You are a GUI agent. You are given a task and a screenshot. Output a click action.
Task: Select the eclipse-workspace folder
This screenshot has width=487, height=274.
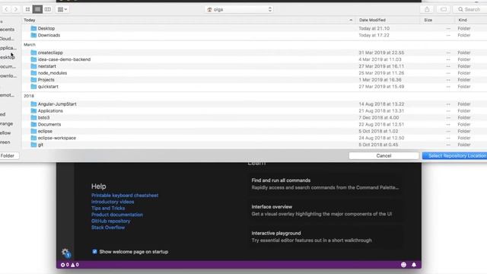tap(255, 138)
